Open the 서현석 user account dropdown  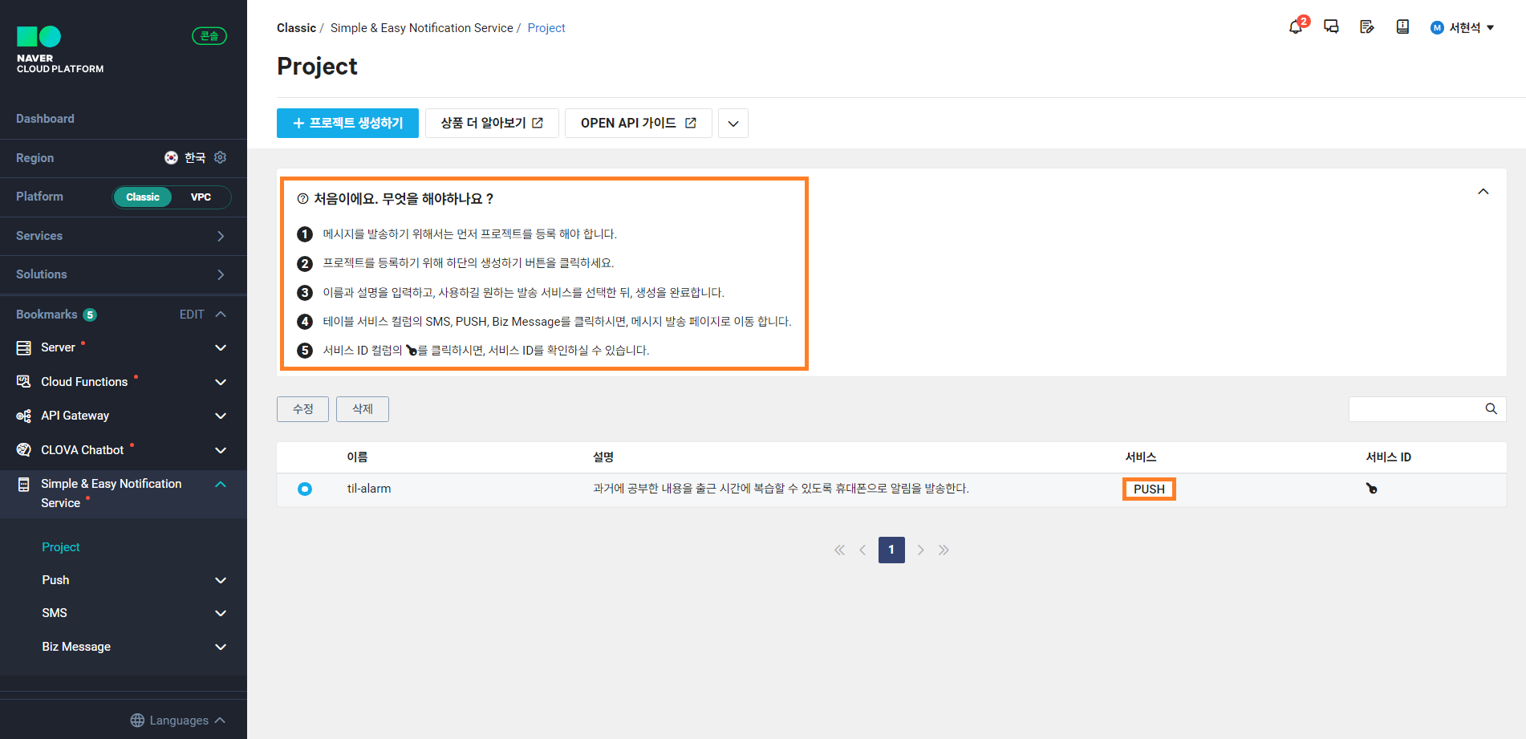[1463, 27]
